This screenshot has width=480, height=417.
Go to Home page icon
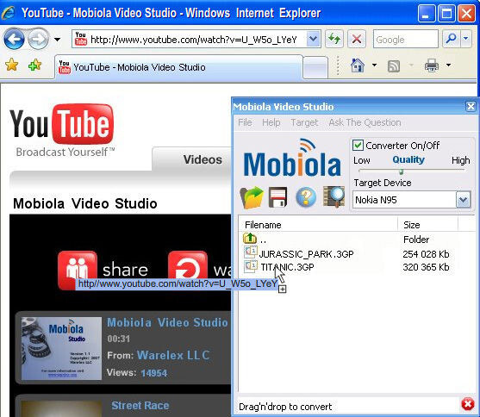(358, 65)
